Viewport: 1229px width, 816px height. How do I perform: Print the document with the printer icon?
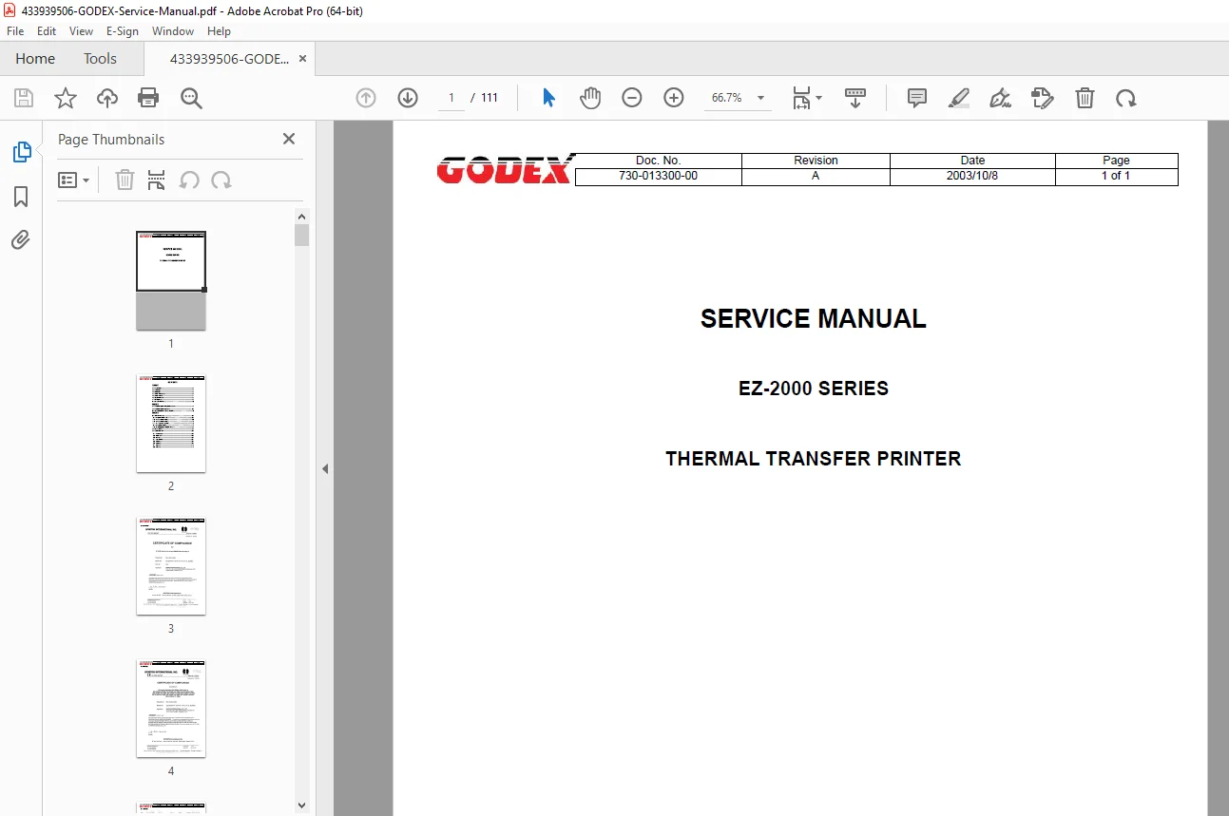(148, 98)
